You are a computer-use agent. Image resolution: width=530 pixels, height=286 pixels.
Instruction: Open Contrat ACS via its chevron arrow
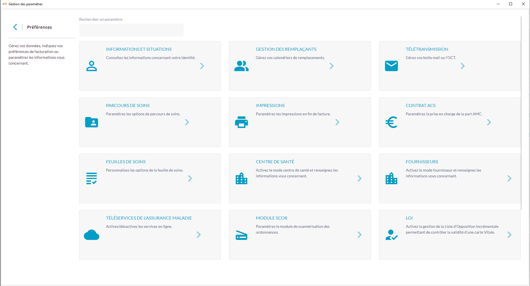click(x=489, y=122)
